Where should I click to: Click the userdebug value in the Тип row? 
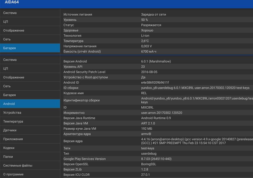click(x=149, y=154)
